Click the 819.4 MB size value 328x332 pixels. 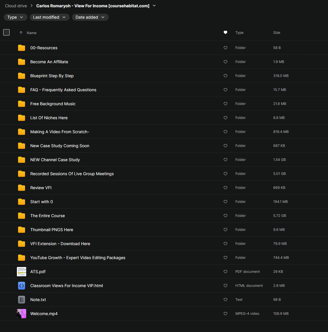[x=281, y=132]
